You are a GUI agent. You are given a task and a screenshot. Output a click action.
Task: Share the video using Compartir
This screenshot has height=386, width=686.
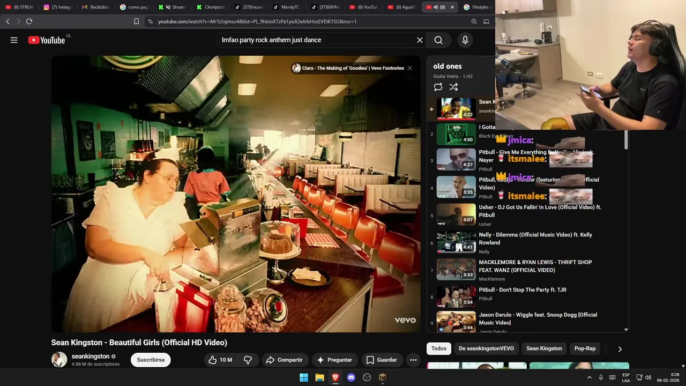click(285, 360)
